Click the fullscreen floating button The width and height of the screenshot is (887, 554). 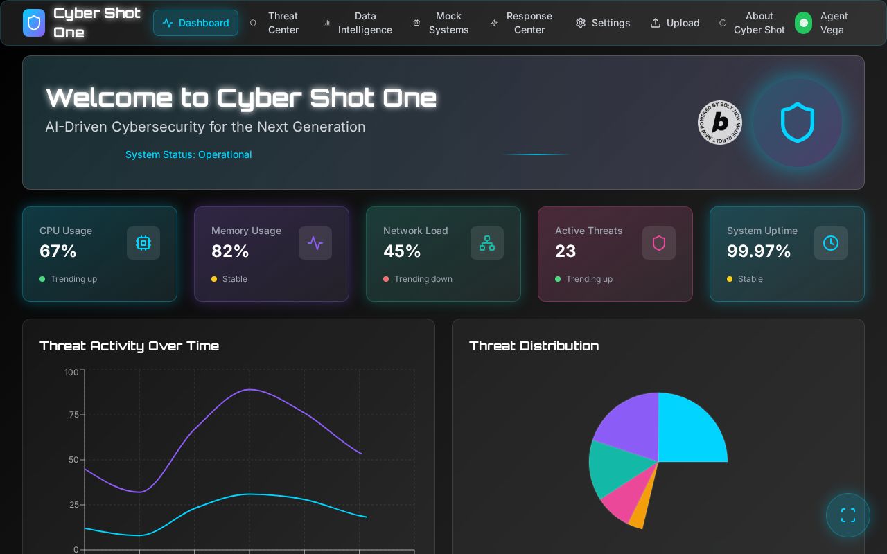click(848, 515)
